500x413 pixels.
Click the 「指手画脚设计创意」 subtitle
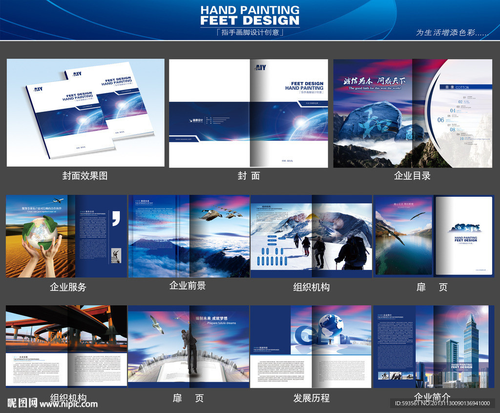[x=250, y=32]
